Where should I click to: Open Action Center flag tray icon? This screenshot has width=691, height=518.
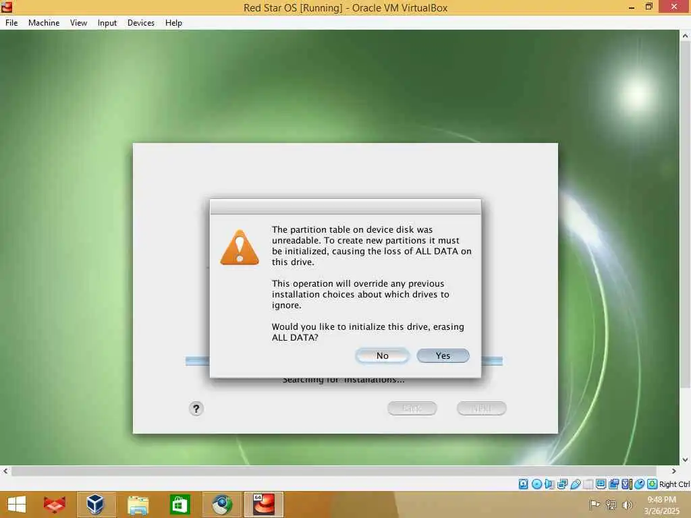tap(595, 505)
